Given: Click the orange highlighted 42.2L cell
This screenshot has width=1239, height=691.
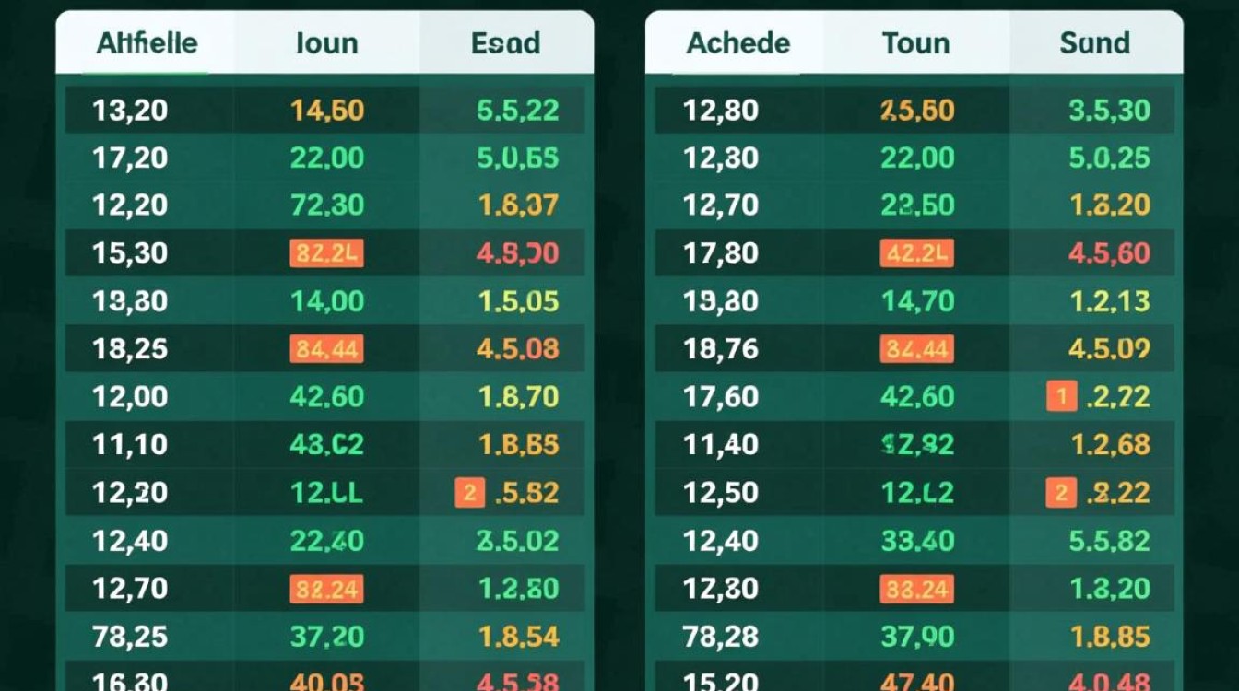Looking at the screenshot, I should click(916, 253).
